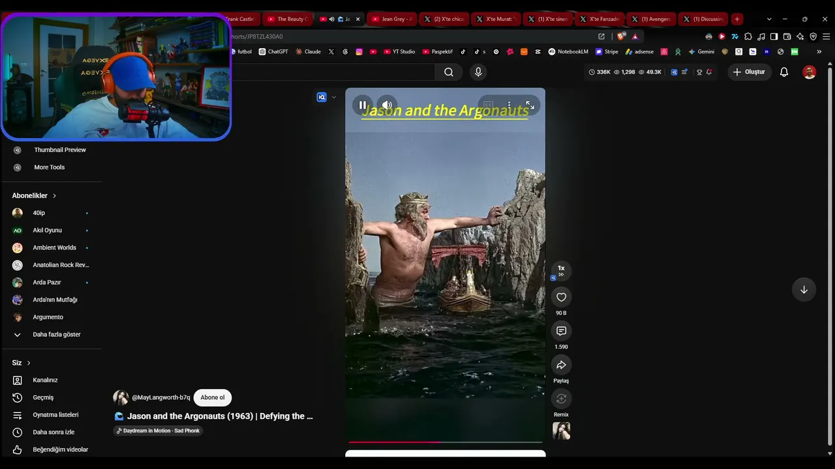
Task: Click the Paylaş share icon
Action: (561, 365)
